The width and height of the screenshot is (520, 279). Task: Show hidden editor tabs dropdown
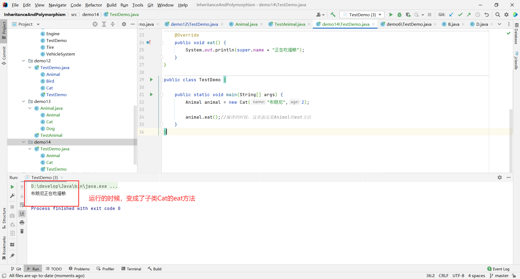tap(499, 24)
